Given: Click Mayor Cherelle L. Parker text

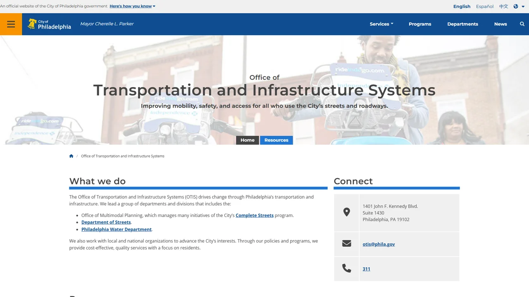Looking at the screenshot, I should click(x=107, y=24).
